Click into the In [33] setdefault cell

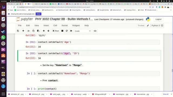98,53
